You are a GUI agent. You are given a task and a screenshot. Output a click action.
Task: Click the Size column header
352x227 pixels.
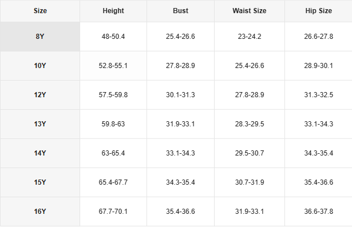coord(40,11)
